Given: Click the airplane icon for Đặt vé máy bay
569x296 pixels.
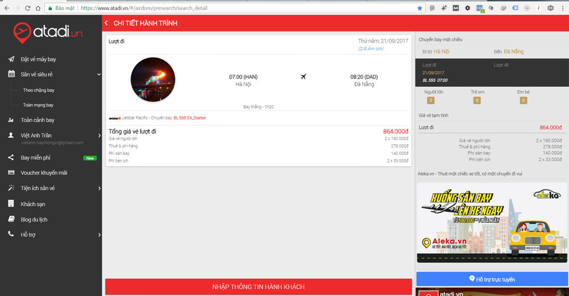Looking at the screenshot, I should click(x=11, y=59).
